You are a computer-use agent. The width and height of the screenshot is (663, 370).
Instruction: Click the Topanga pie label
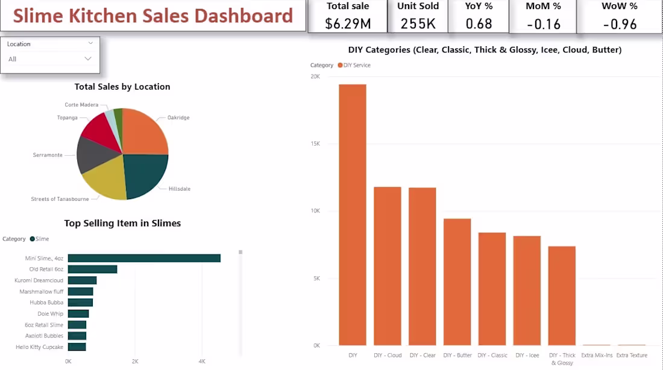tap(68, 118)
